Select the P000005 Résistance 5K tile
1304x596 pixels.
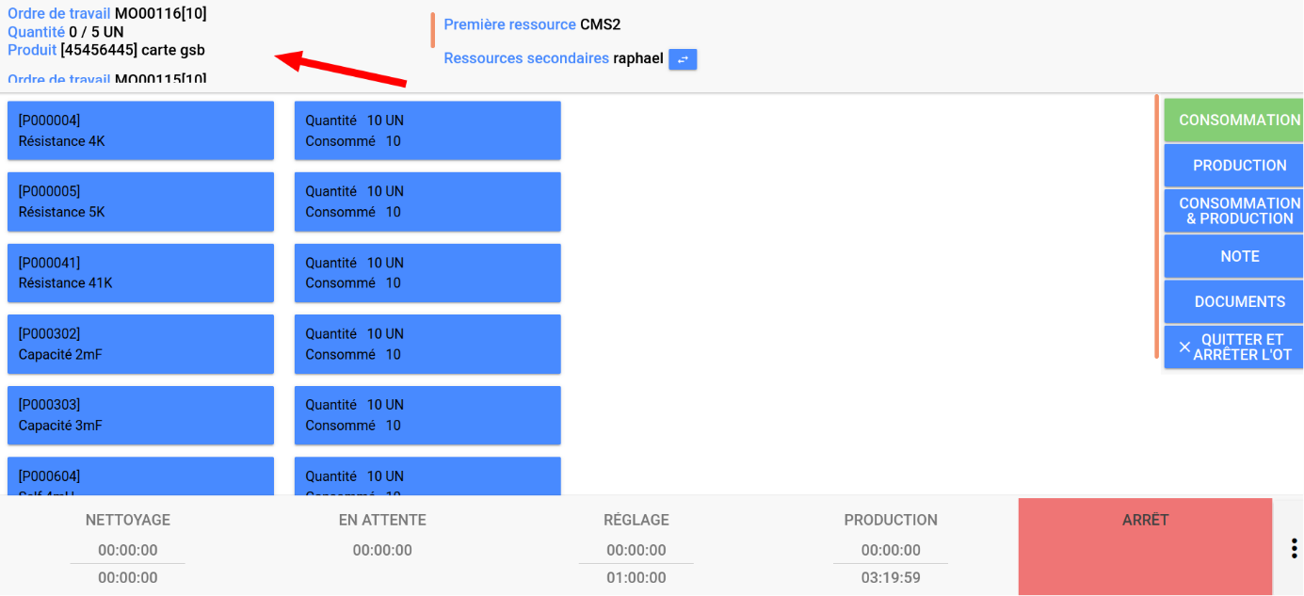pyautogui.click(x=140, y=201)
